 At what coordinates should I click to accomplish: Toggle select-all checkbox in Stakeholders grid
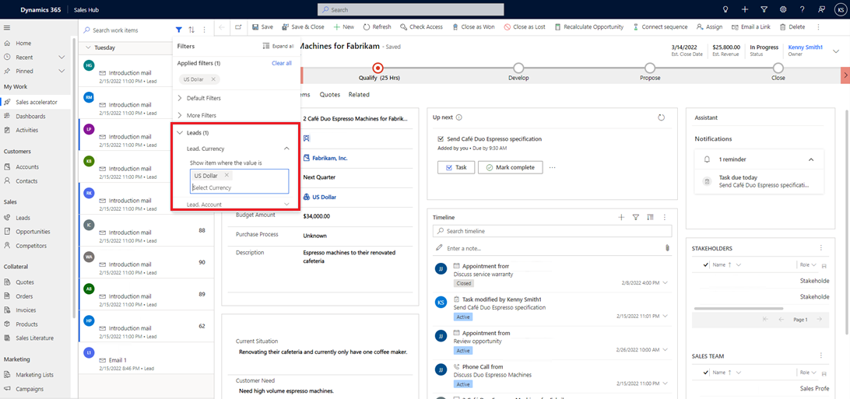pyautogui.click(x=705, y=264)
